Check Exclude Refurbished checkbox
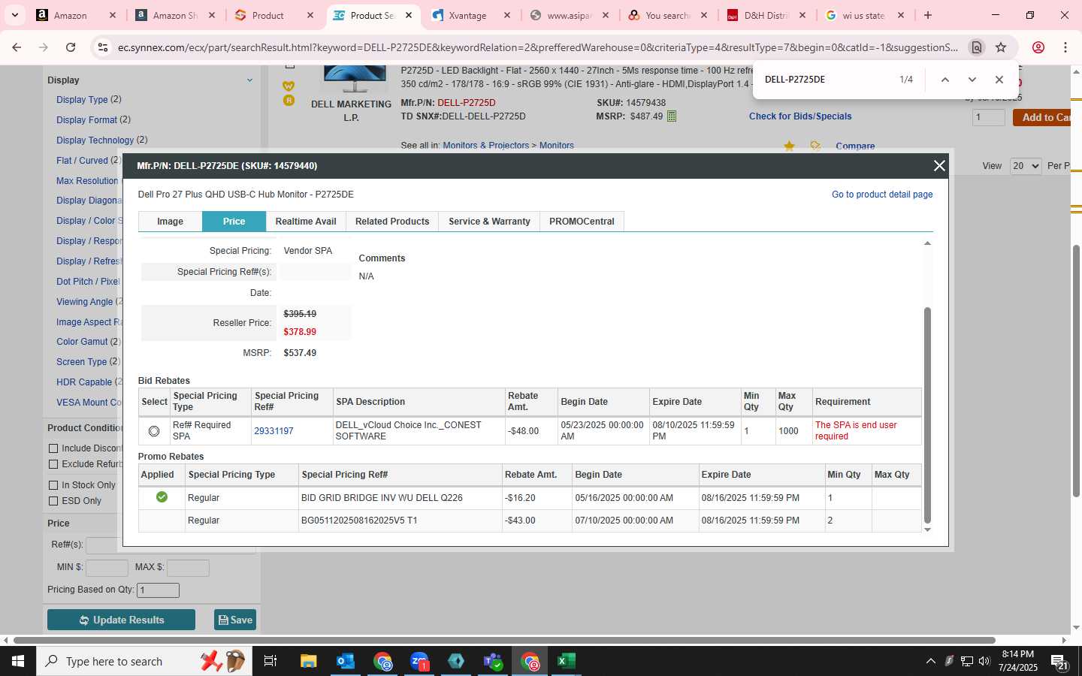The height and width of the screenshot is (676, 1082). click(x=53, y=464)
